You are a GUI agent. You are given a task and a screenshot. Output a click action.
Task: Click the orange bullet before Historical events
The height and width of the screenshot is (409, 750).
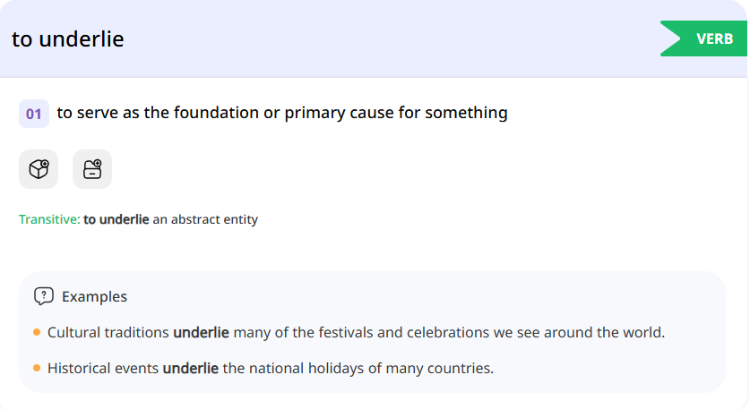click(37, 368)
